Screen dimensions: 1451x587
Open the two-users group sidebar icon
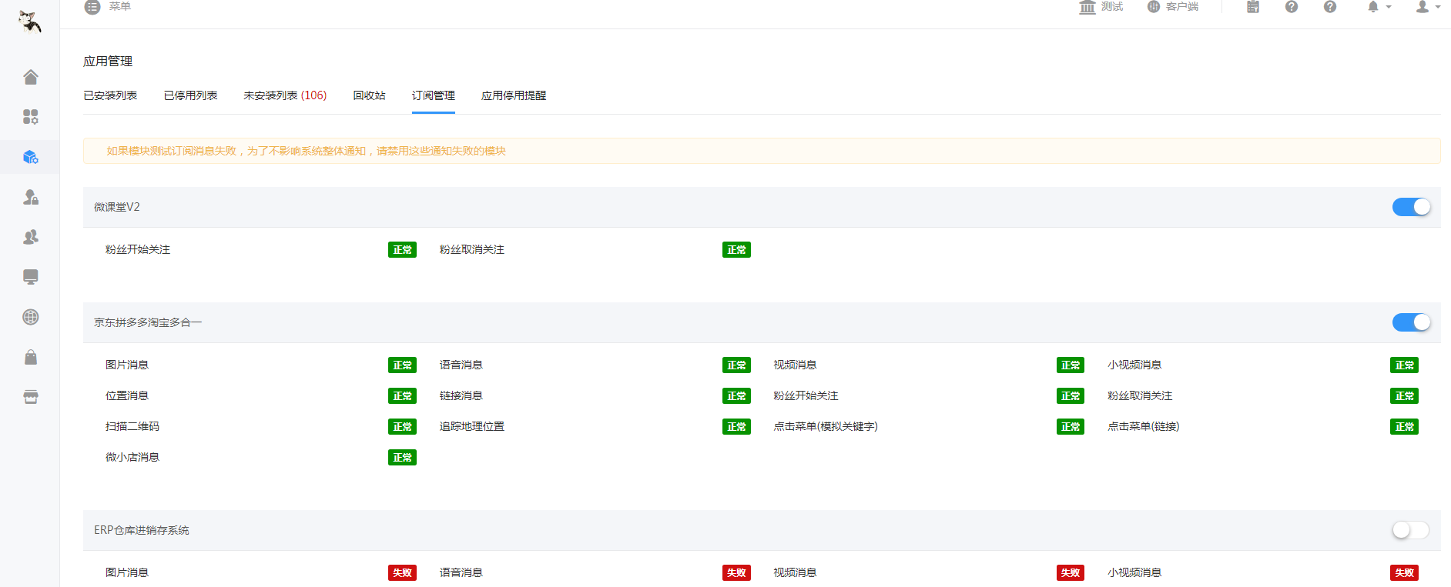point(31,237)
